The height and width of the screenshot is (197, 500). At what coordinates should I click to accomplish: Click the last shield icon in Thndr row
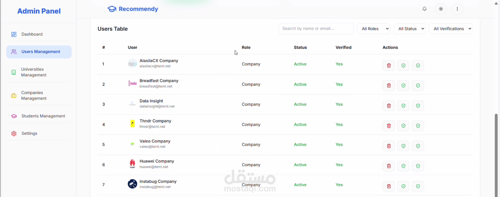pyautogui.click(x=418, y=126)
